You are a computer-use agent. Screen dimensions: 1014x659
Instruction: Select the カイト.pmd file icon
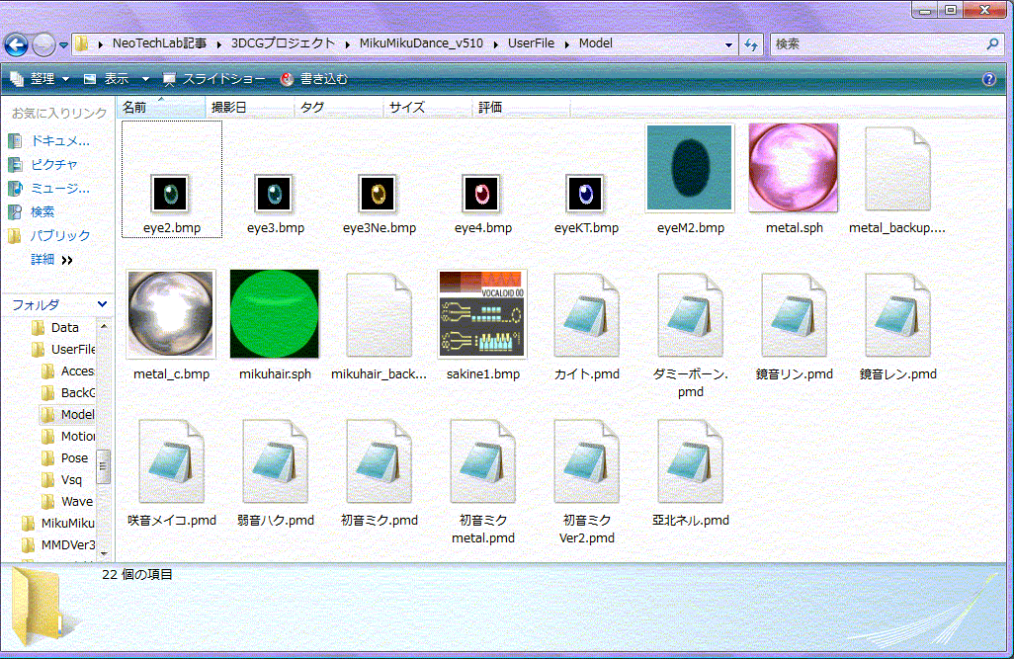pos(586,315)
